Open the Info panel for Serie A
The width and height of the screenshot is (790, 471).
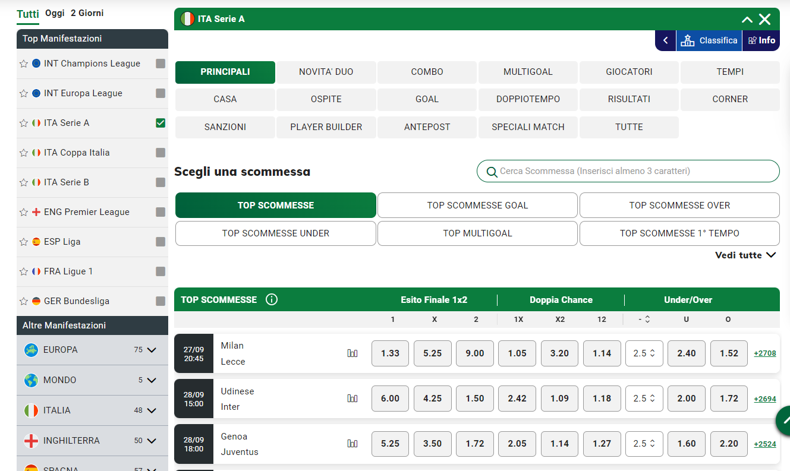pos(761,40)
